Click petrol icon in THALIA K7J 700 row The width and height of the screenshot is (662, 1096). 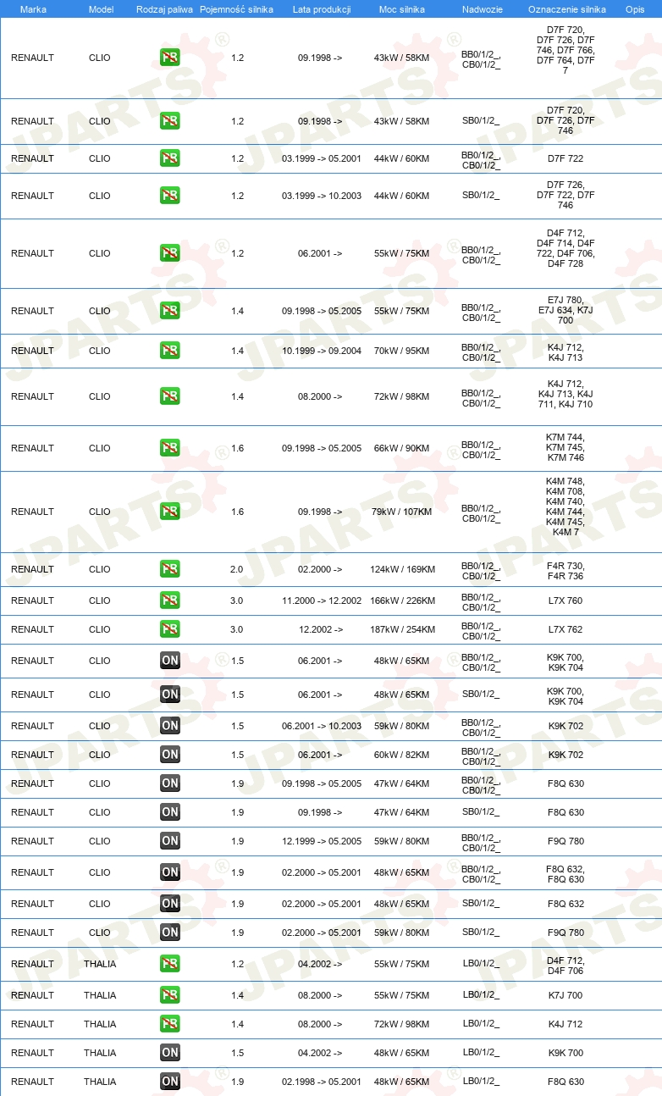170,995
